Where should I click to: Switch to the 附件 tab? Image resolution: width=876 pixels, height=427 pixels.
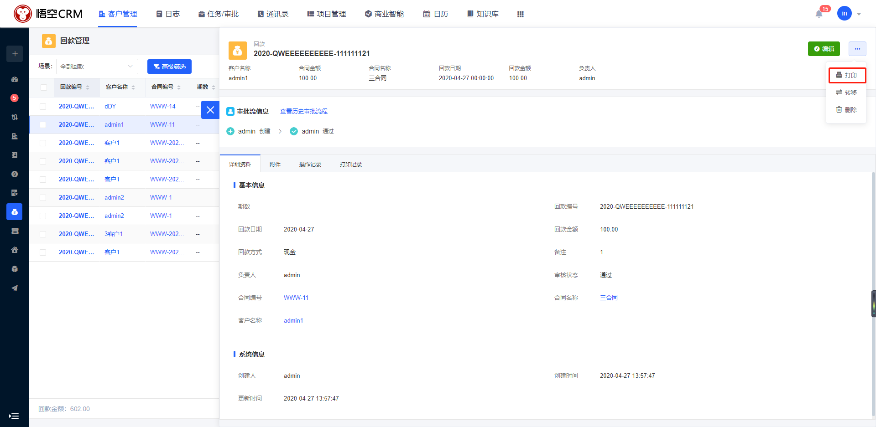pyautogui.click(x=275, y=165)
